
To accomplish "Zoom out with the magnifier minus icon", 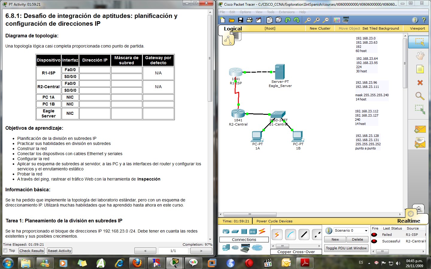I will [326, 20].
